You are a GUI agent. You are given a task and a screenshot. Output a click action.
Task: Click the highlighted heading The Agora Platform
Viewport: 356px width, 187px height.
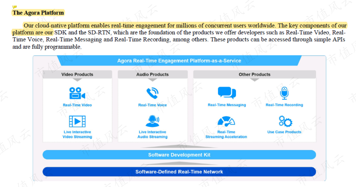(38, 13)
